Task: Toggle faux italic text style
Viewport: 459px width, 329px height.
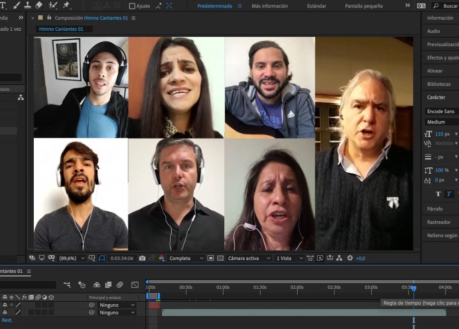Action: pyautogui.click(x=449, y=194)
